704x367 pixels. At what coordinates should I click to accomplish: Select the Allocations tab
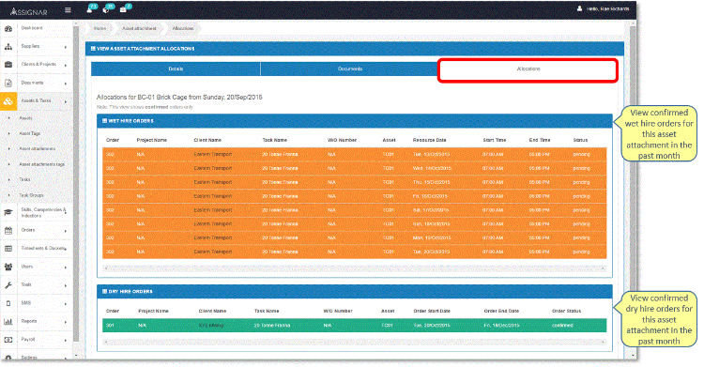pyautogui.click(x=528, y=69)
